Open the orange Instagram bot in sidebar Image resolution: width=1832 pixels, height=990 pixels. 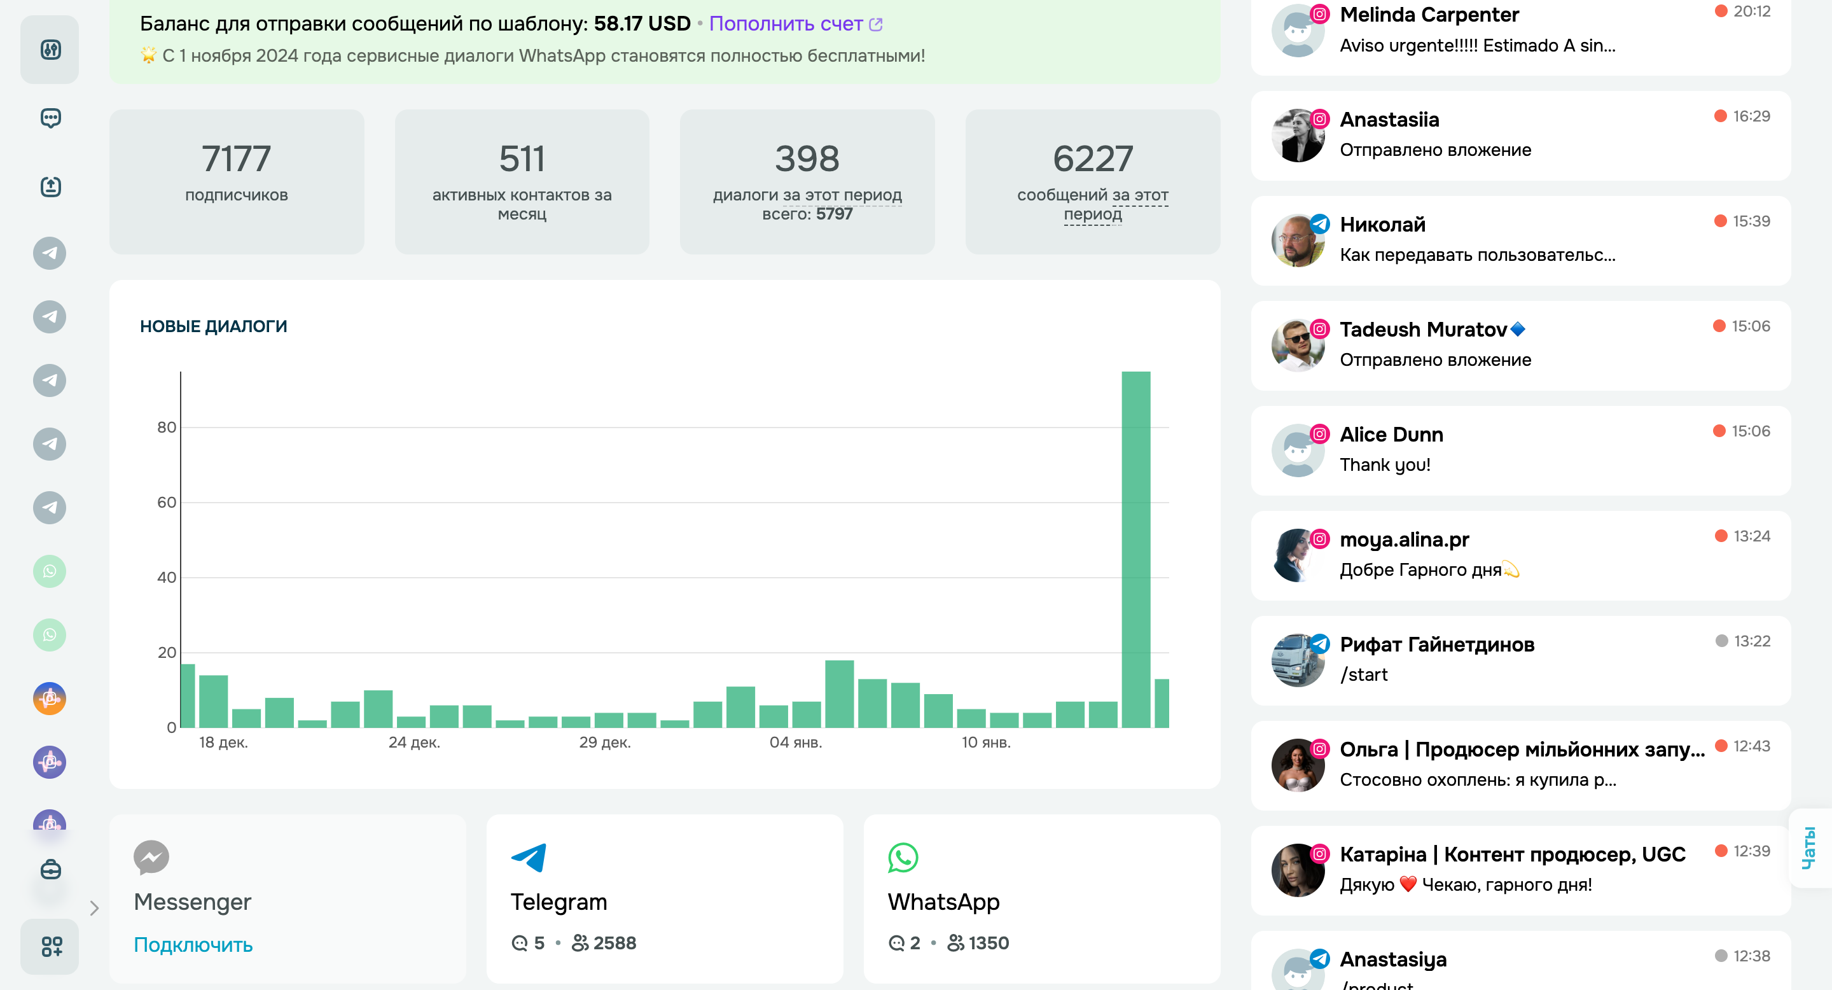click(x=50, y=699)
